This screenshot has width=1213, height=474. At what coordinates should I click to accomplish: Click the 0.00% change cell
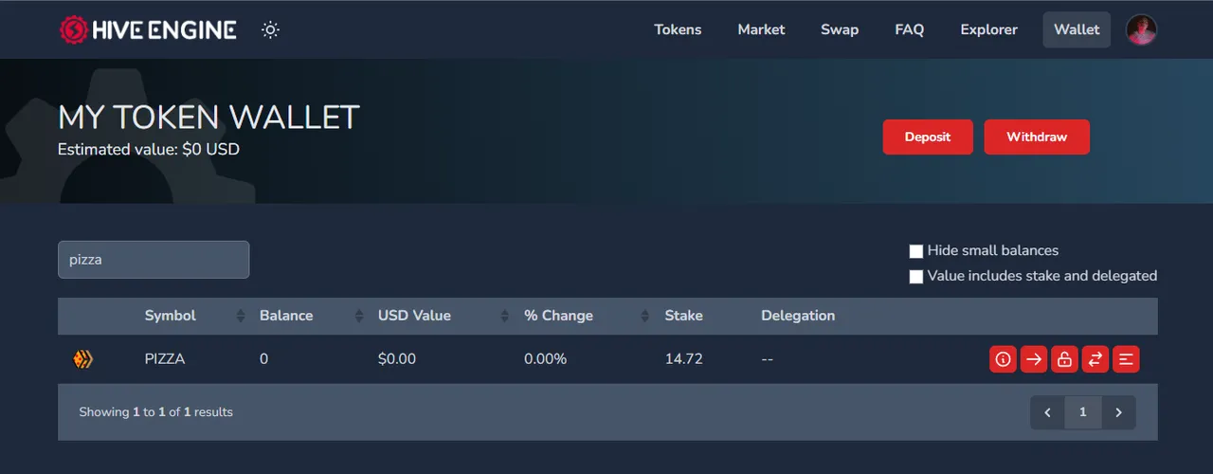tap(545, 359)
